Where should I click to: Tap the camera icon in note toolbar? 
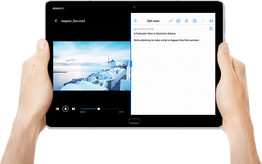pyautogui.click(x=203, y=21)
